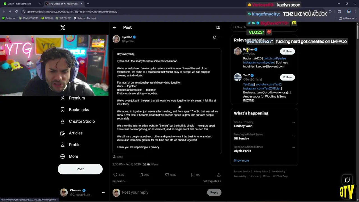Share the post using the share icon

219,175
